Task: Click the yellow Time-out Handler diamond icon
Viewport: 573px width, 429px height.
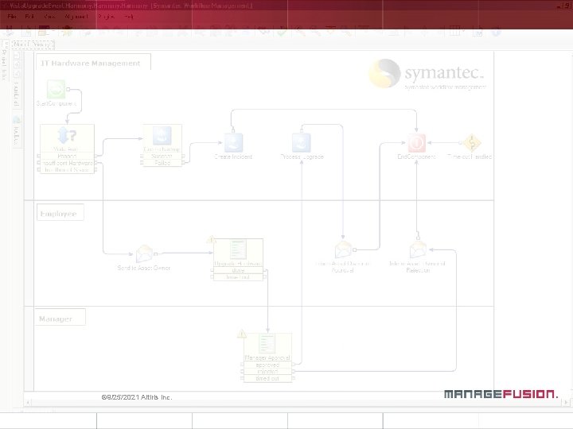Action: click(472, 143)
